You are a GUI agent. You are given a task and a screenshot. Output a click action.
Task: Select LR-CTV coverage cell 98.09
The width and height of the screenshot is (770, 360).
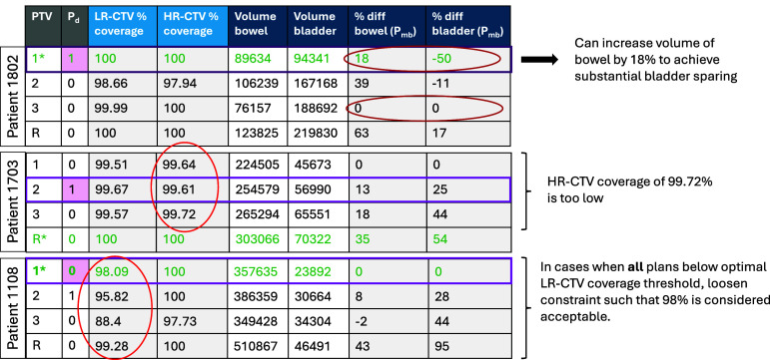[x=122, y=271]
